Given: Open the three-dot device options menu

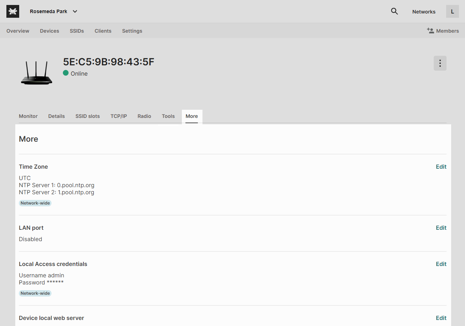Looking at the screenshot, I should pyautogui.click(x=440, y=63).
